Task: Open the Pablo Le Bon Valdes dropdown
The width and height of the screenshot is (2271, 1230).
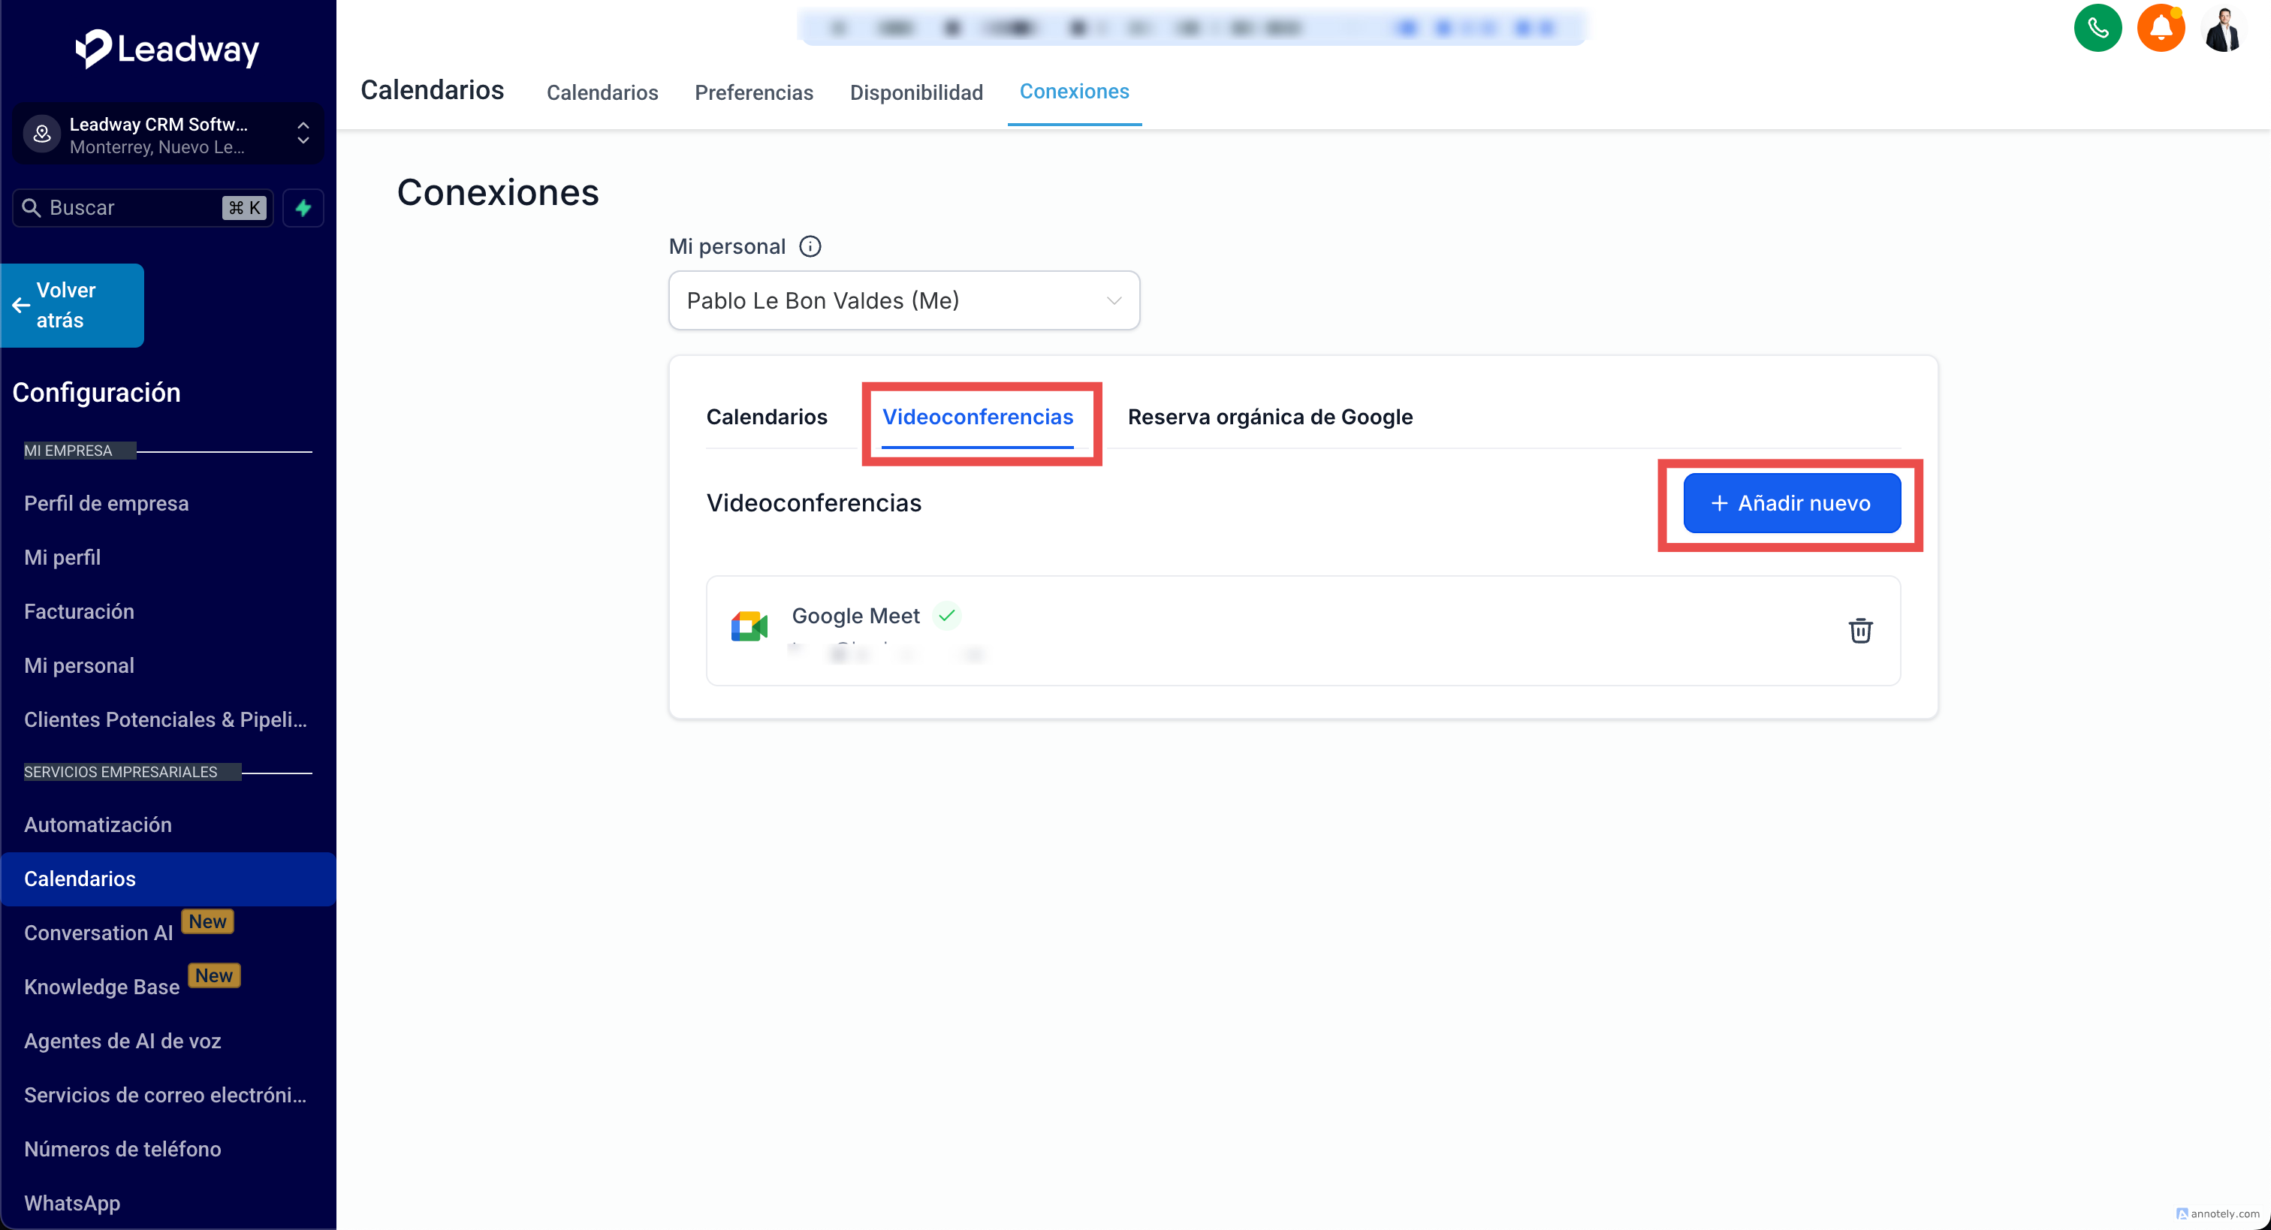Action: [x=903, y=300]
